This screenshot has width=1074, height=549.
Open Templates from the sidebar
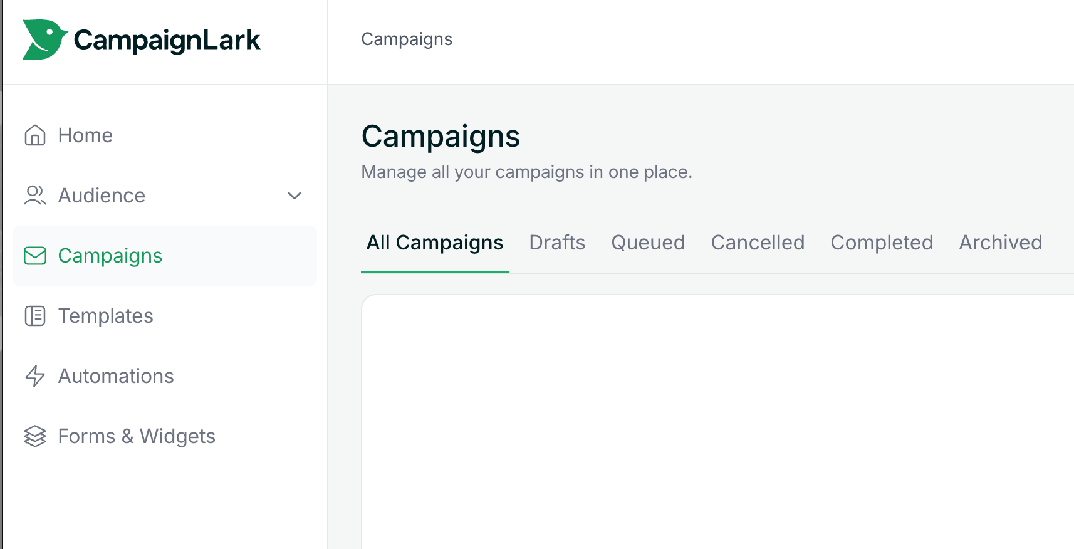coord(106,316)
